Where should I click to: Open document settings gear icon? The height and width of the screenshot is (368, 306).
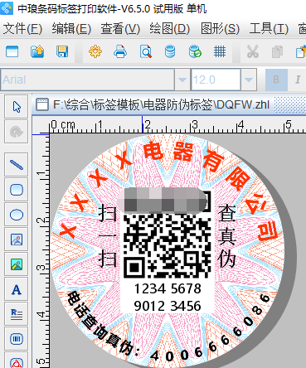(x=95, y=51)
